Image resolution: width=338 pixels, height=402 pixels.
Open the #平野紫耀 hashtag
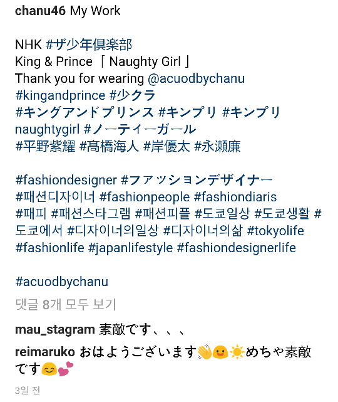coord(46,146)
